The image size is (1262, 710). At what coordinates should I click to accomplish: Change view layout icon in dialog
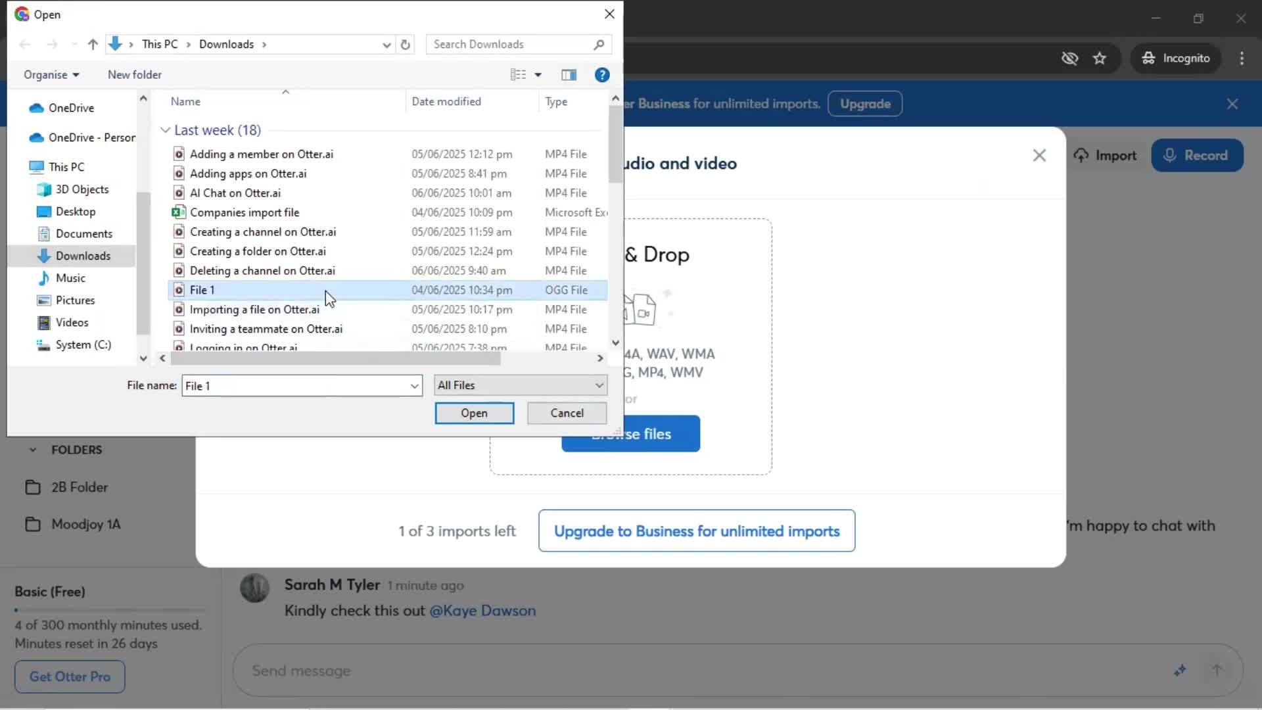pos(518,75)
